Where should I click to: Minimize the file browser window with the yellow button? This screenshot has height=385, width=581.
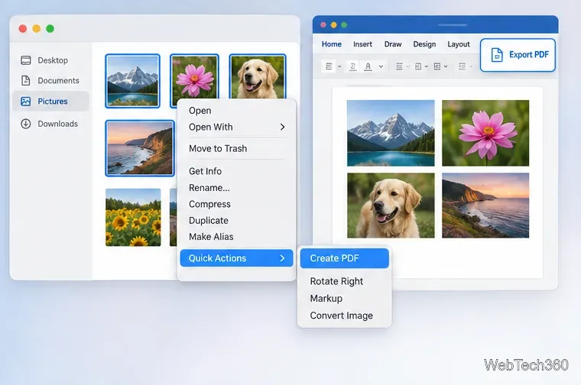point(37,29)
